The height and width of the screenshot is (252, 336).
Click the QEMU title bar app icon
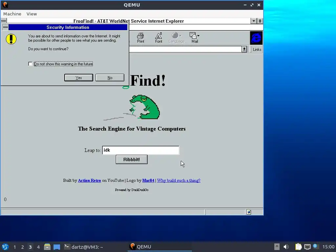click(5, 5)
